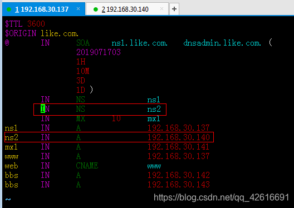Click the ns2 hostname in the A record row

pyautogui.click(x=12, y=137)
